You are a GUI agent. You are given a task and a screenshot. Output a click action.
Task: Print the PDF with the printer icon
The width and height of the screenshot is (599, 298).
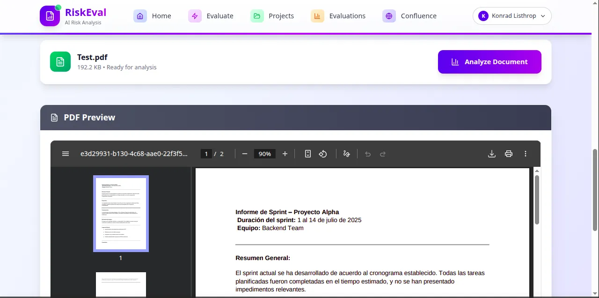(509, 154)
